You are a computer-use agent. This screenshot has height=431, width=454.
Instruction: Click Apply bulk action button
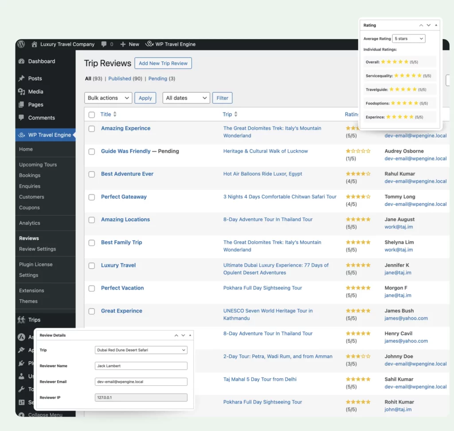pyautogui.click(x=145, y=98)
